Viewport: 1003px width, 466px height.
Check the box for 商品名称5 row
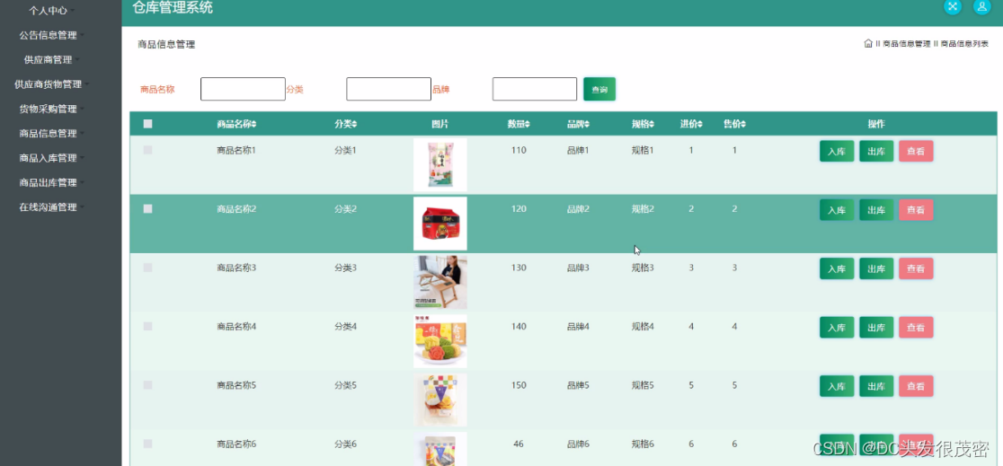tap(147, 385)
